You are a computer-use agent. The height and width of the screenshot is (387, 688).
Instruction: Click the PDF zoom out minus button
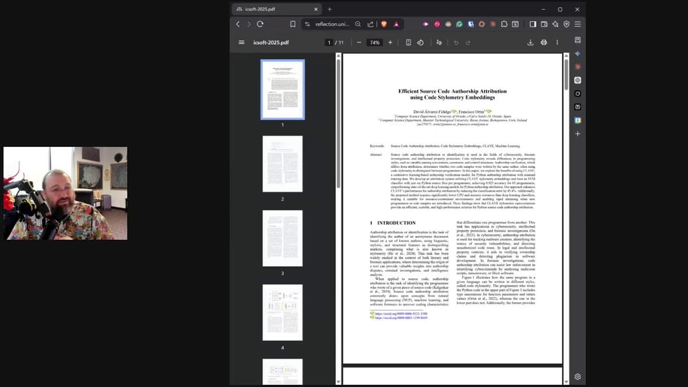coord(359,42)
